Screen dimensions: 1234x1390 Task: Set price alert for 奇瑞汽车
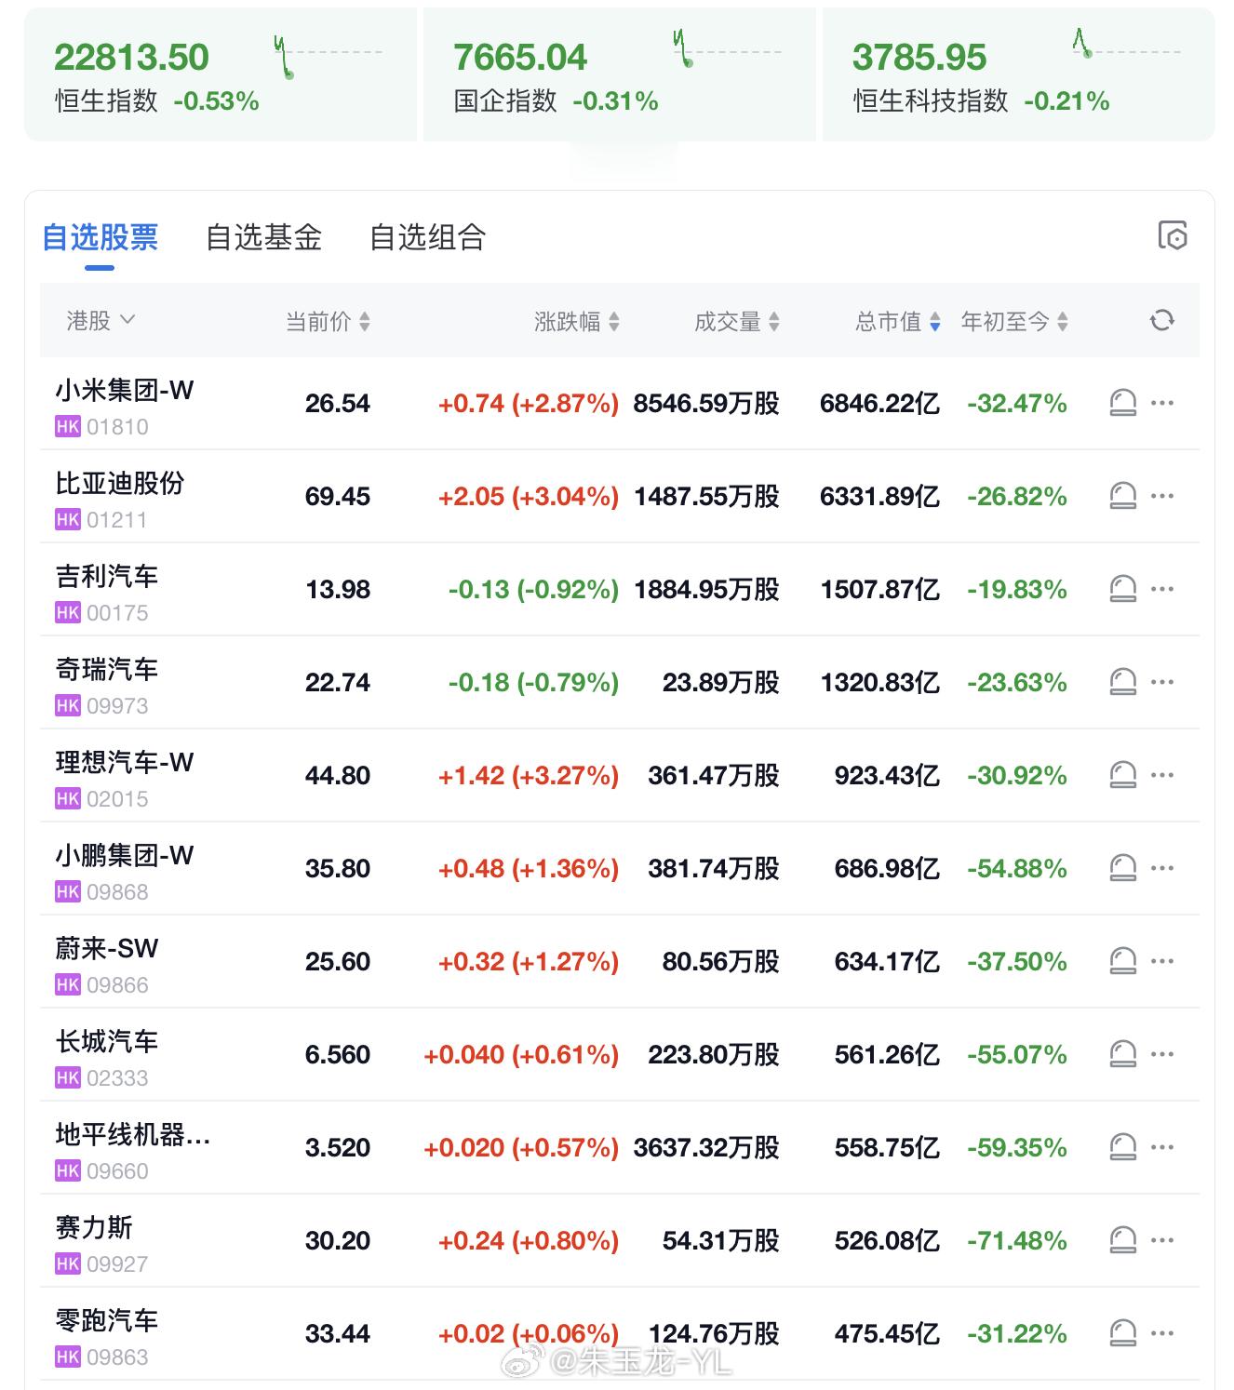[1123, 682]
